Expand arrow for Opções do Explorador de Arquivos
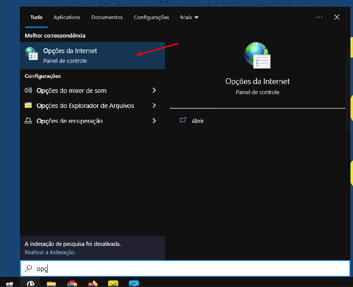The image size is (353, 287). coord(154,106)
